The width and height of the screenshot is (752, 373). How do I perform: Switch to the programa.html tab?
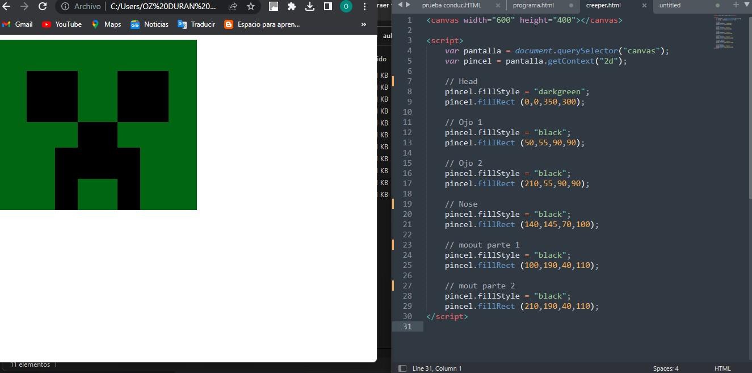533,5
